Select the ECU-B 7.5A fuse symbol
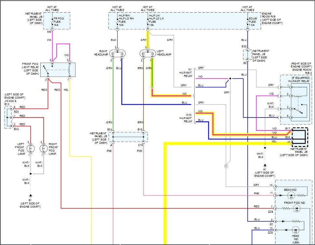The height and width of the screenshot is (245, 315). point(248,21)
